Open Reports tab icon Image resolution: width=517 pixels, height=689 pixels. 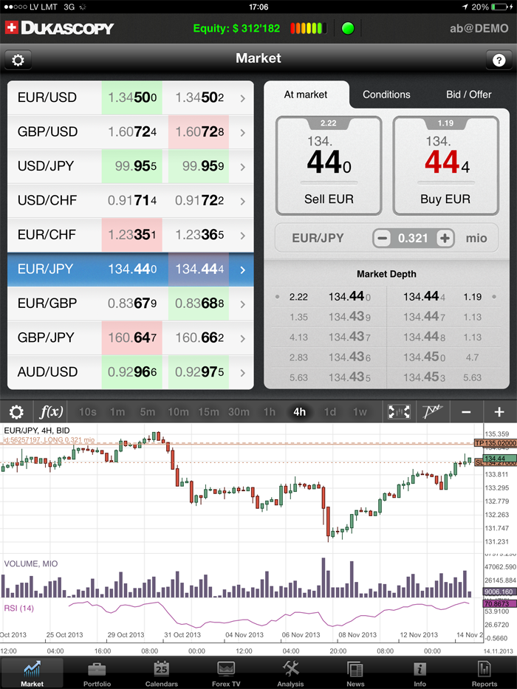tap(484, 673)
